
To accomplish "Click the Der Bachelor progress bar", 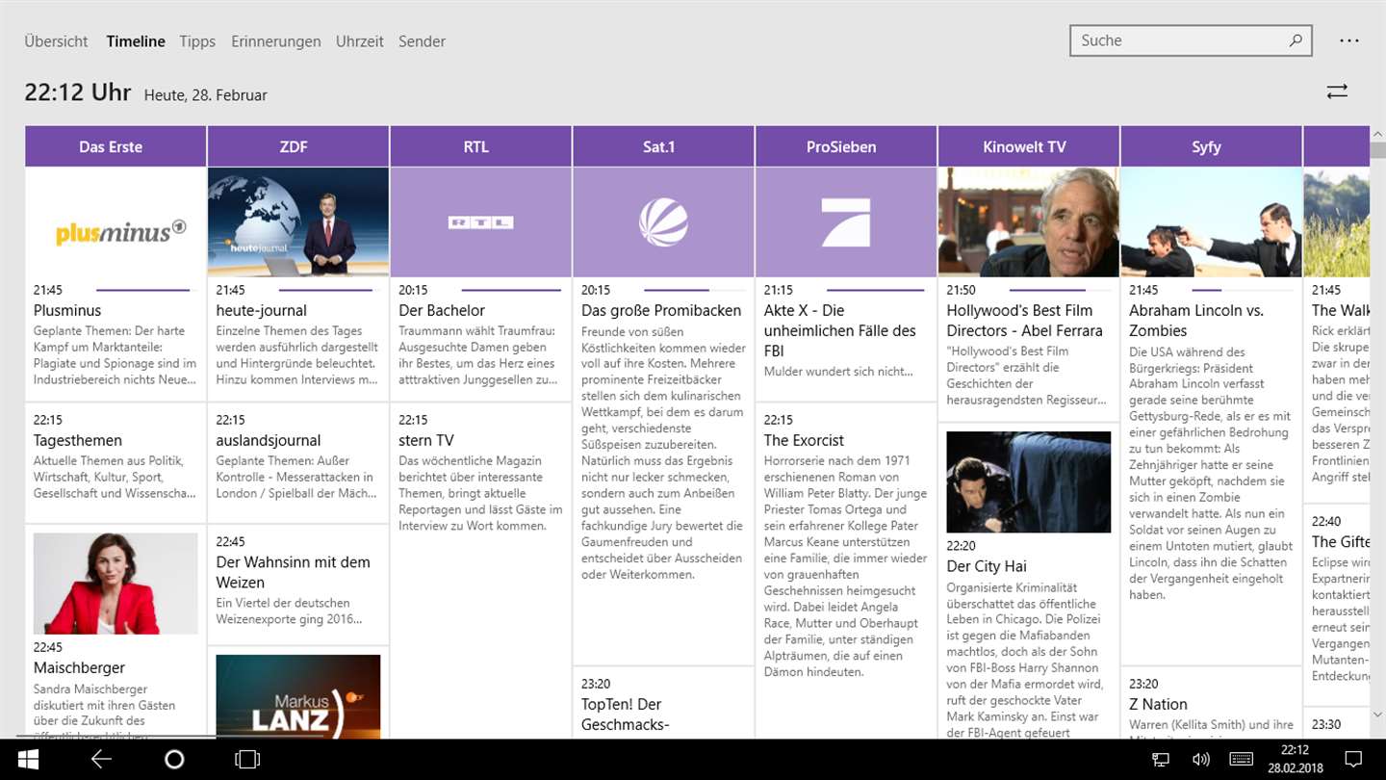I will (x=513, y=290).
